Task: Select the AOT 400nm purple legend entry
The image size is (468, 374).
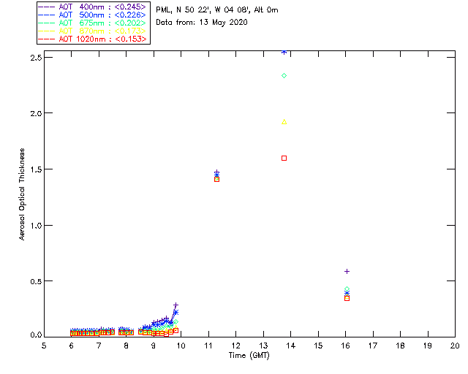Action: click(93, 7)
